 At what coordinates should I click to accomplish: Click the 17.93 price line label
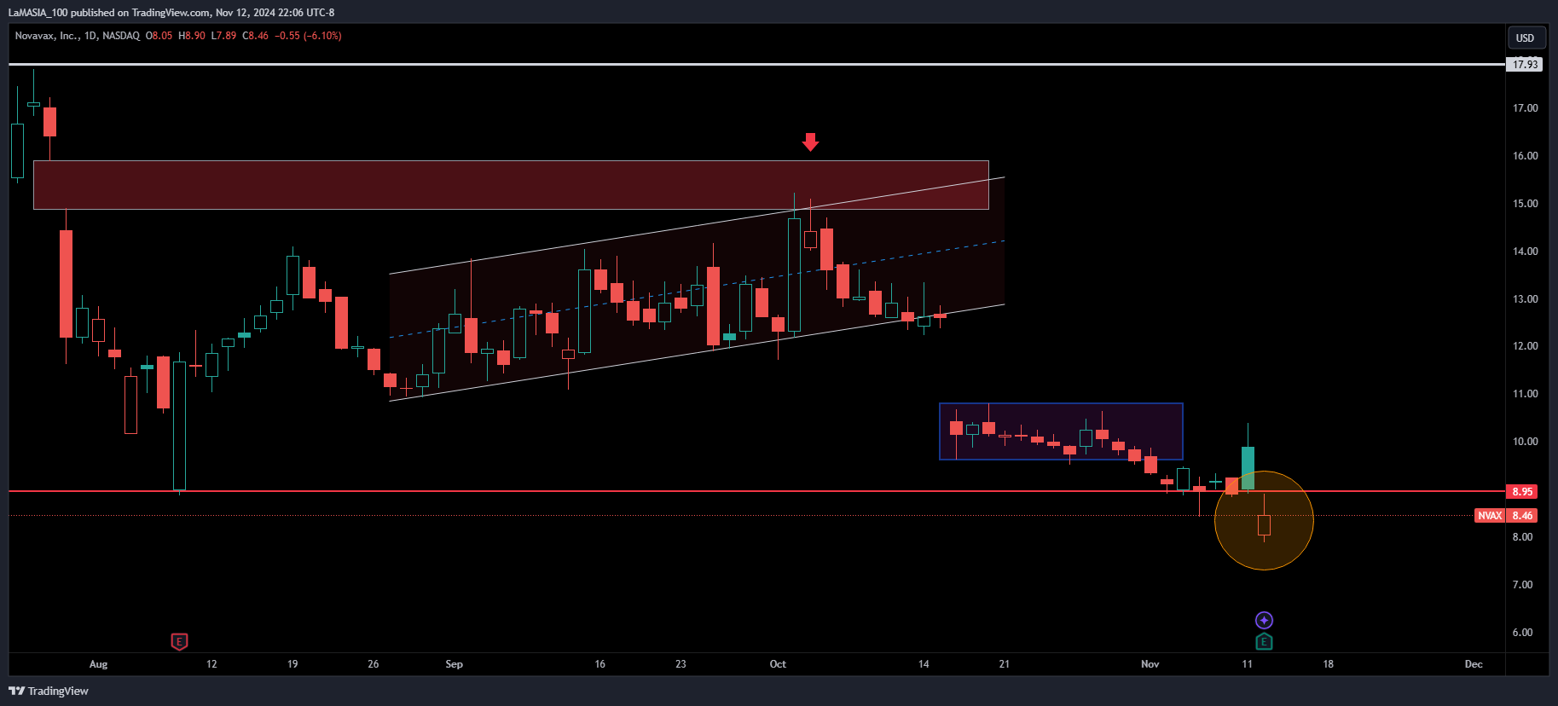[1525, 64]
